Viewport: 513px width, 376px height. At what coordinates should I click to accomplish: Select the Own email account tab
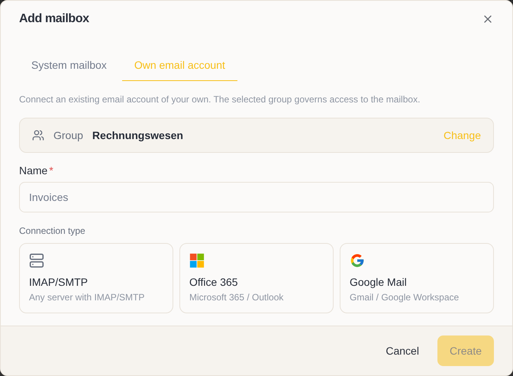(x=180, y=65)
